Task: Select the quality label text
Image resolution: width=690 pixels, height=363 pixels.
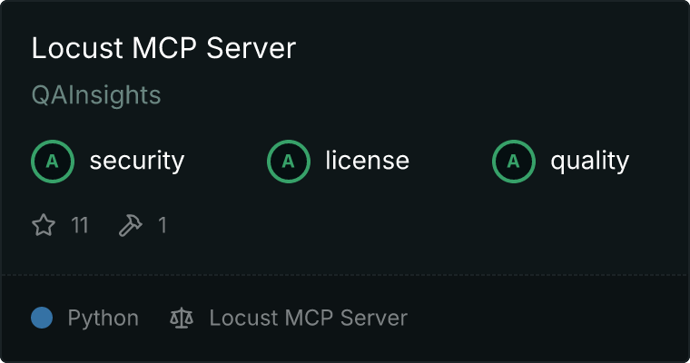Action: [x=589, y=161]
